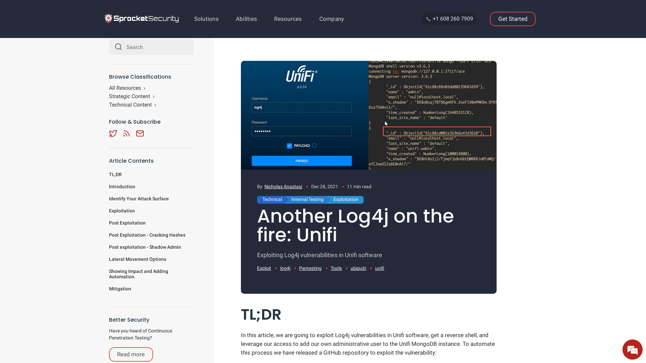This screenshot has height=363, width=646.
Task: Open the Twitter follow icon
Action: 113,133
